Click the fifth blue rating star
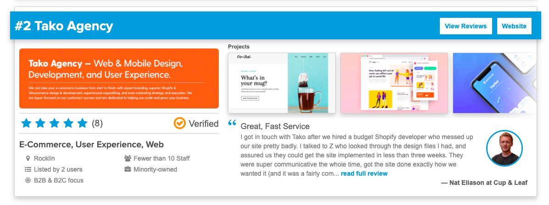The image size is (549, 205). pos(82,123)
